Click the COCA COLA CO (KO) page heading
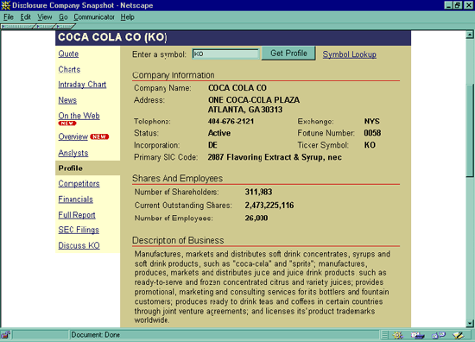Image resolution: width=475 pixels, height=342 pixels. click(x=112, y=37)
